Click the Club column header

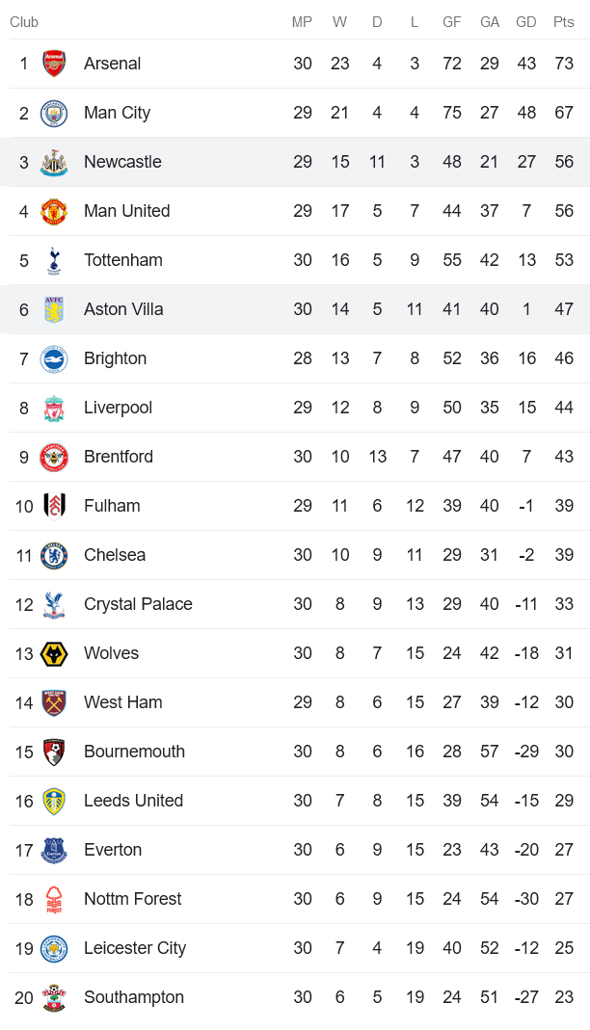pyautogui.click(x=24, y=22)
